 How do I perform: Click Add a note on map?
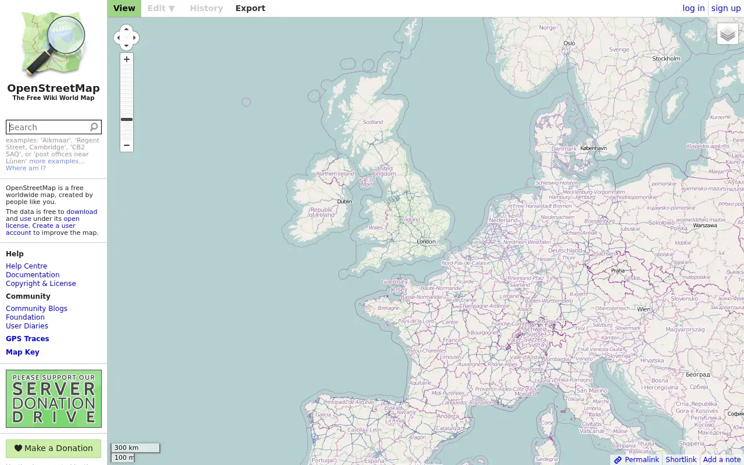coord(722,460)
